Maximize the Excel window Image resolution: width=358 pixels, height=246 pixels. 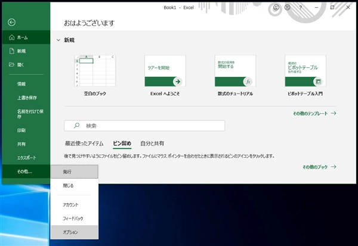[x=332, y=8]
